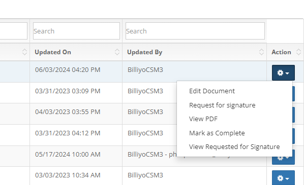Choose Mark as Complete option
The image size is (304, 185).
(217, 133)
